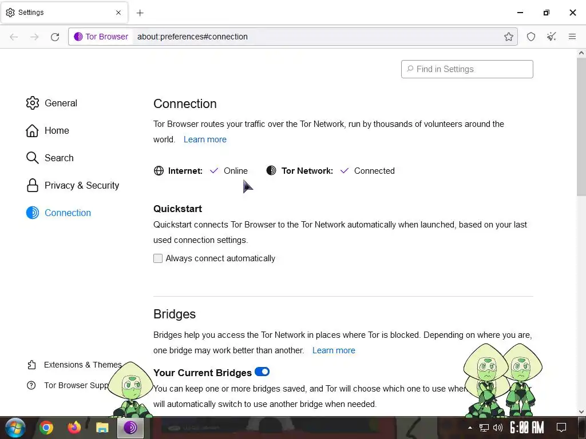Click the New Identity broom icon

pyautogui.click(x=551, y=37)
